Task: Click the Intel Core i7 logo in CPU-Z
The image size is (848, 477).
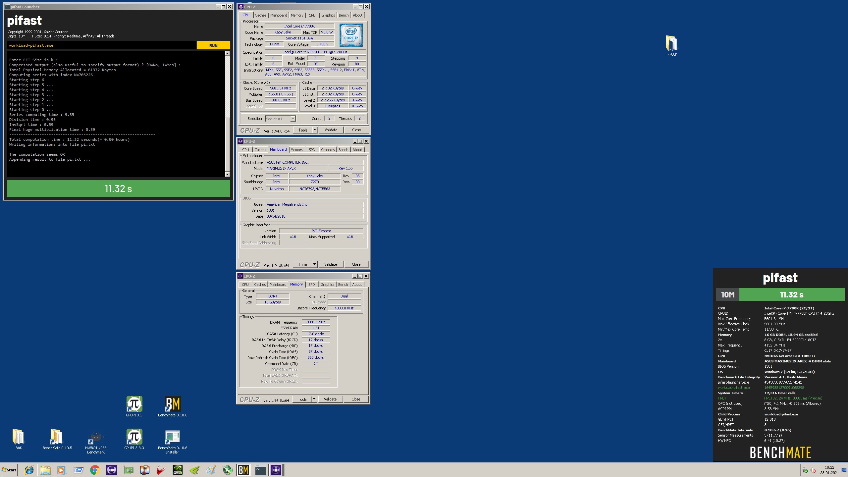Action: 351,35
